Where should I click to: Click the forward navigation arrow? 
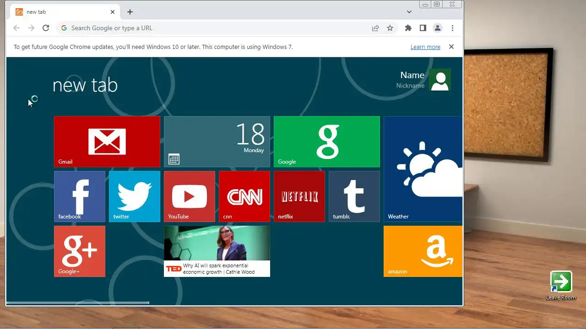(31, 28)
